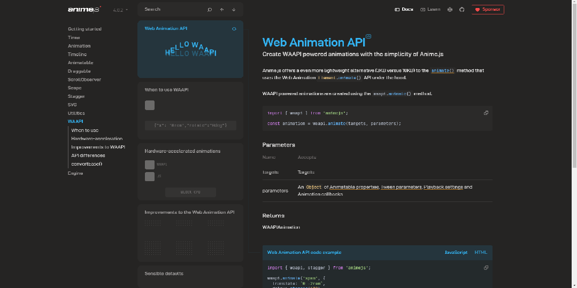Open SVG section in sidebar

72,105
